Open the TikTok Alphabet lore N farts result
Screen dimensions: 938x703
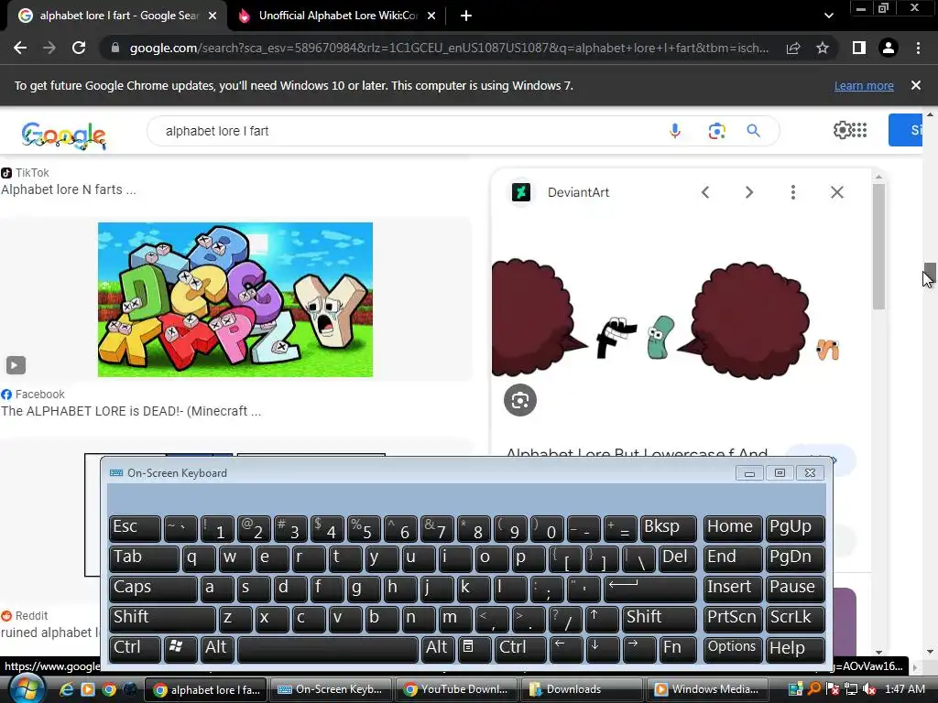[x=68, y=189]
